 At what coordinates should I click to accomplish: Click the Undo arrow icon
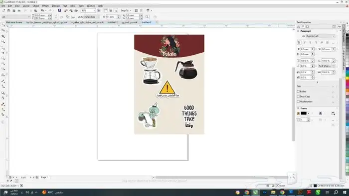click(42, 10)
